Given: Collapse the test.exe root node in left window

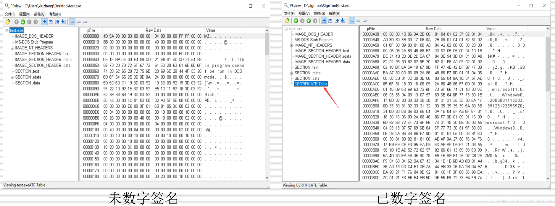Looking at the screenshot, I should pos(7,30).
